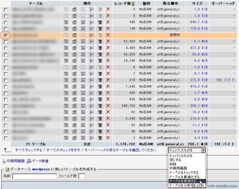Click the browse icon for the 988,703-record table
The height and width of the screenshot is (189, 239).
pos(66,106)
